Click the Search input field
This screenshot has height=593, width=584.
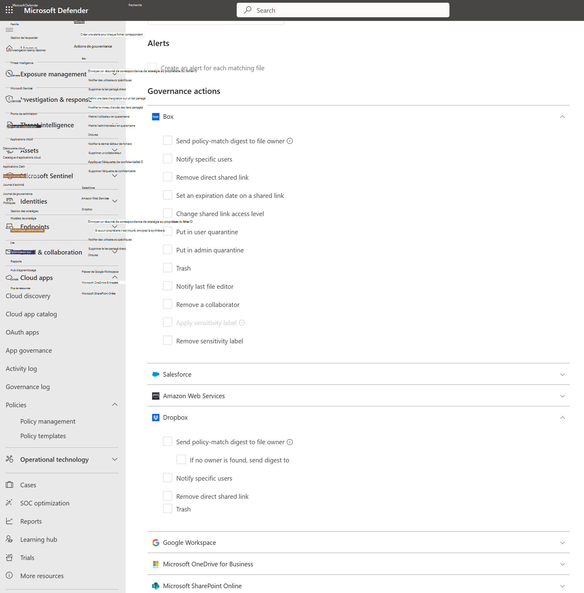[x=342, y=10]
